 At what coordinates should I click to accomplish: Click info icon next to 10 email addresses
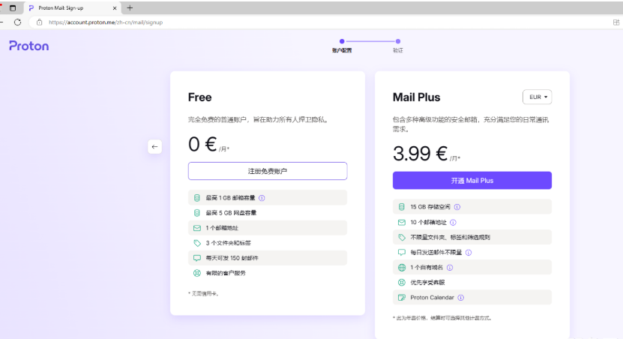[453, 223]
